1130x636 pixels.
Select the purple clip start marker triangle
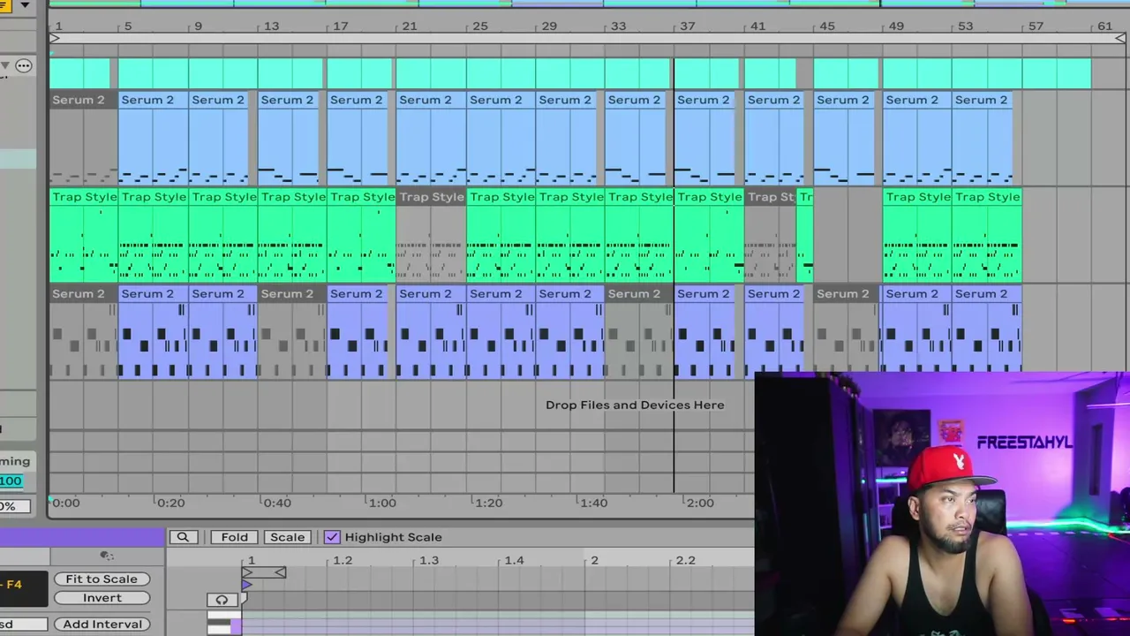point(246,584)
